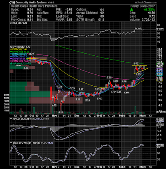The image size is (166, 169).
Task: Click the 8.75 price annotation
Action: coord(139,74)
